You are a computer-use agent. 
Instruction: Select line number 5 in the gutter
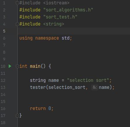4,31
